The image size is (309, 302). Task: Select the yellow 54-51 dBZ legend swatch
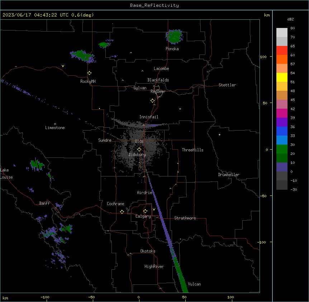282,77
